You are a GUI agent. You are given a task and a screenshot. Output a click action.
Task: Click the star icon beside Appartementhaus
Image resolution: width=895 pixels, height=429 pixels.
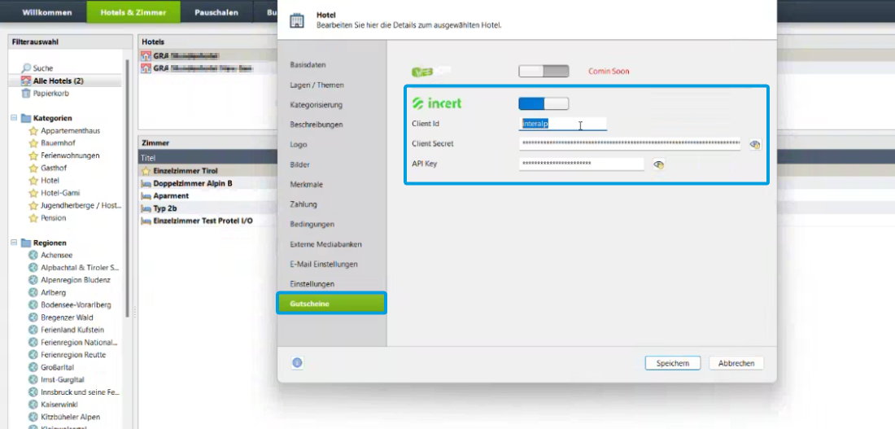coord(33,131)
